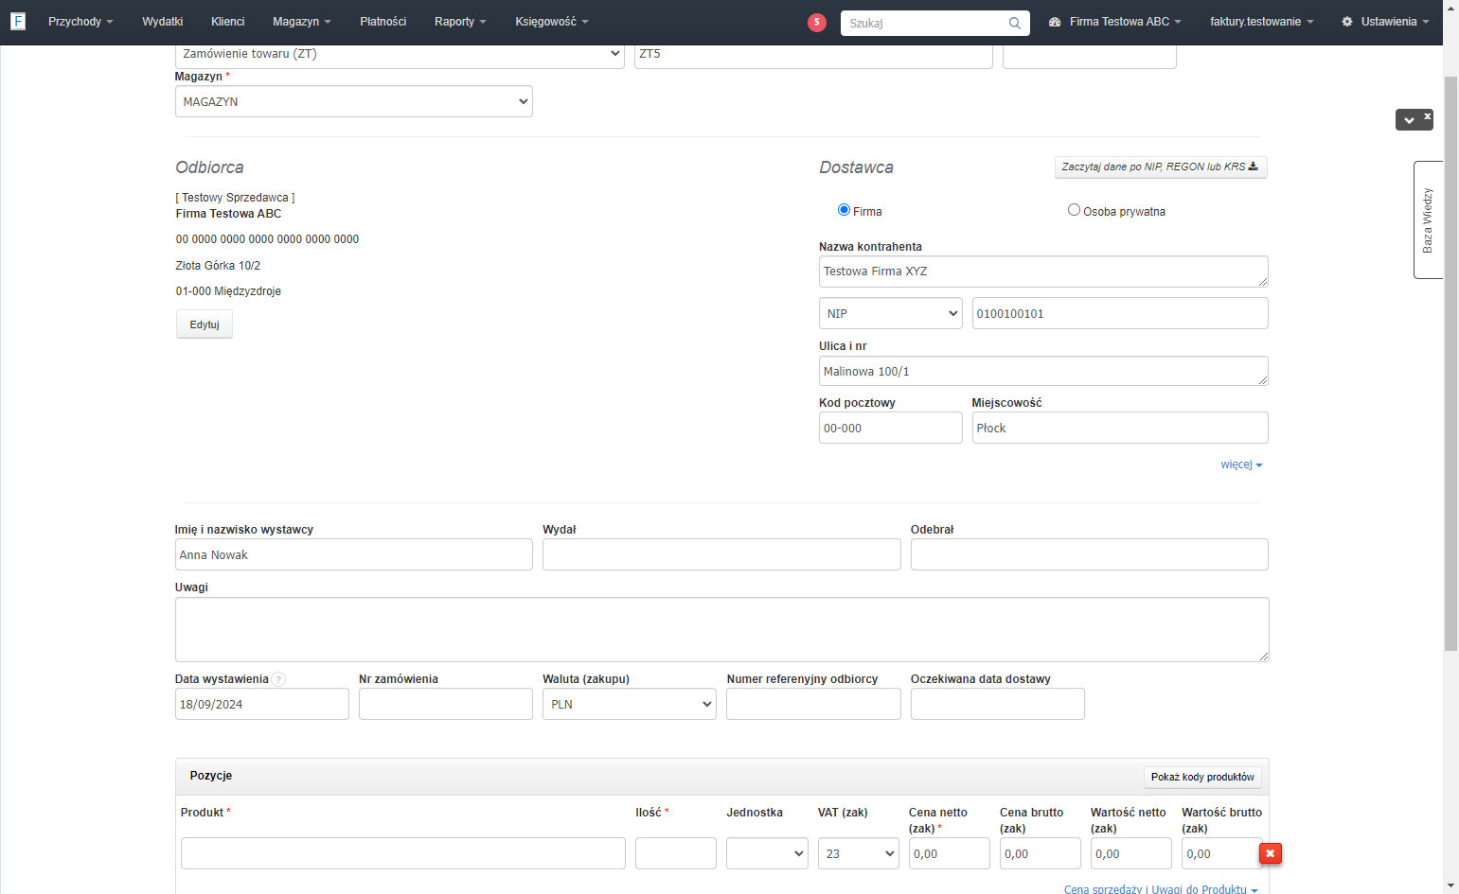Image resolution: width=1459 pixels, height=894 pixels.
Task: Open the Magazyn top menu
Action: (x=301, y=22)
